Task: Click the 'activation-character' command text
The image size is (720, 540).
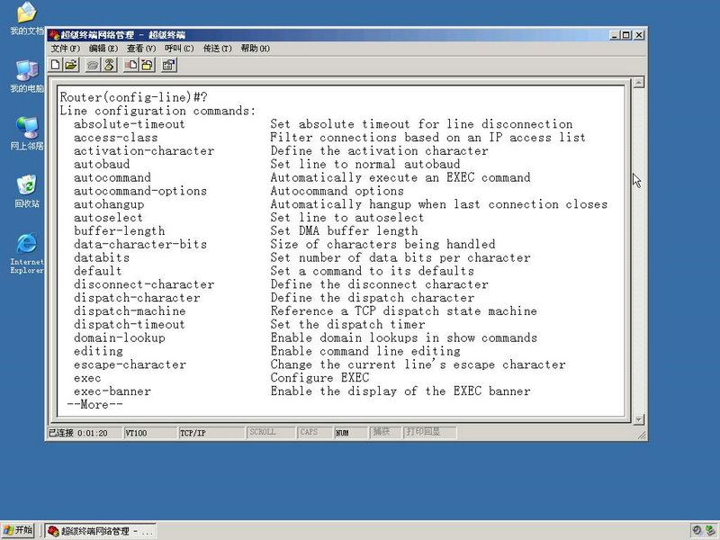Action: [x=144, y=150]
